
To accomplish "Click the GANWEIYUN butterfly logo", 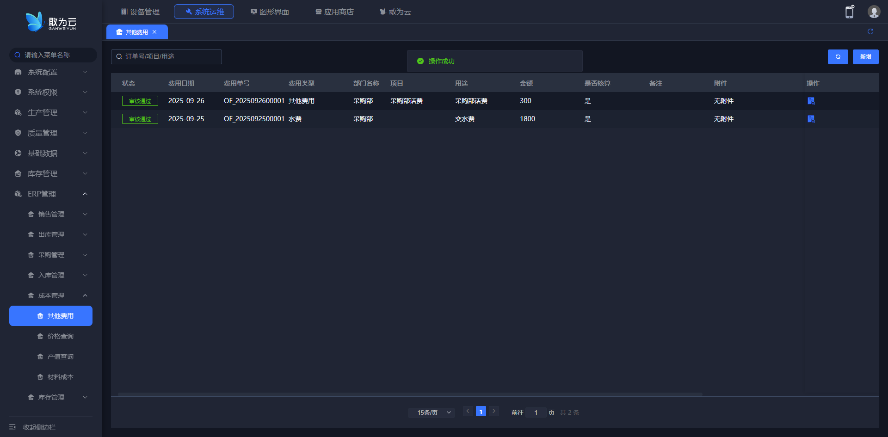I will (51, 22).
